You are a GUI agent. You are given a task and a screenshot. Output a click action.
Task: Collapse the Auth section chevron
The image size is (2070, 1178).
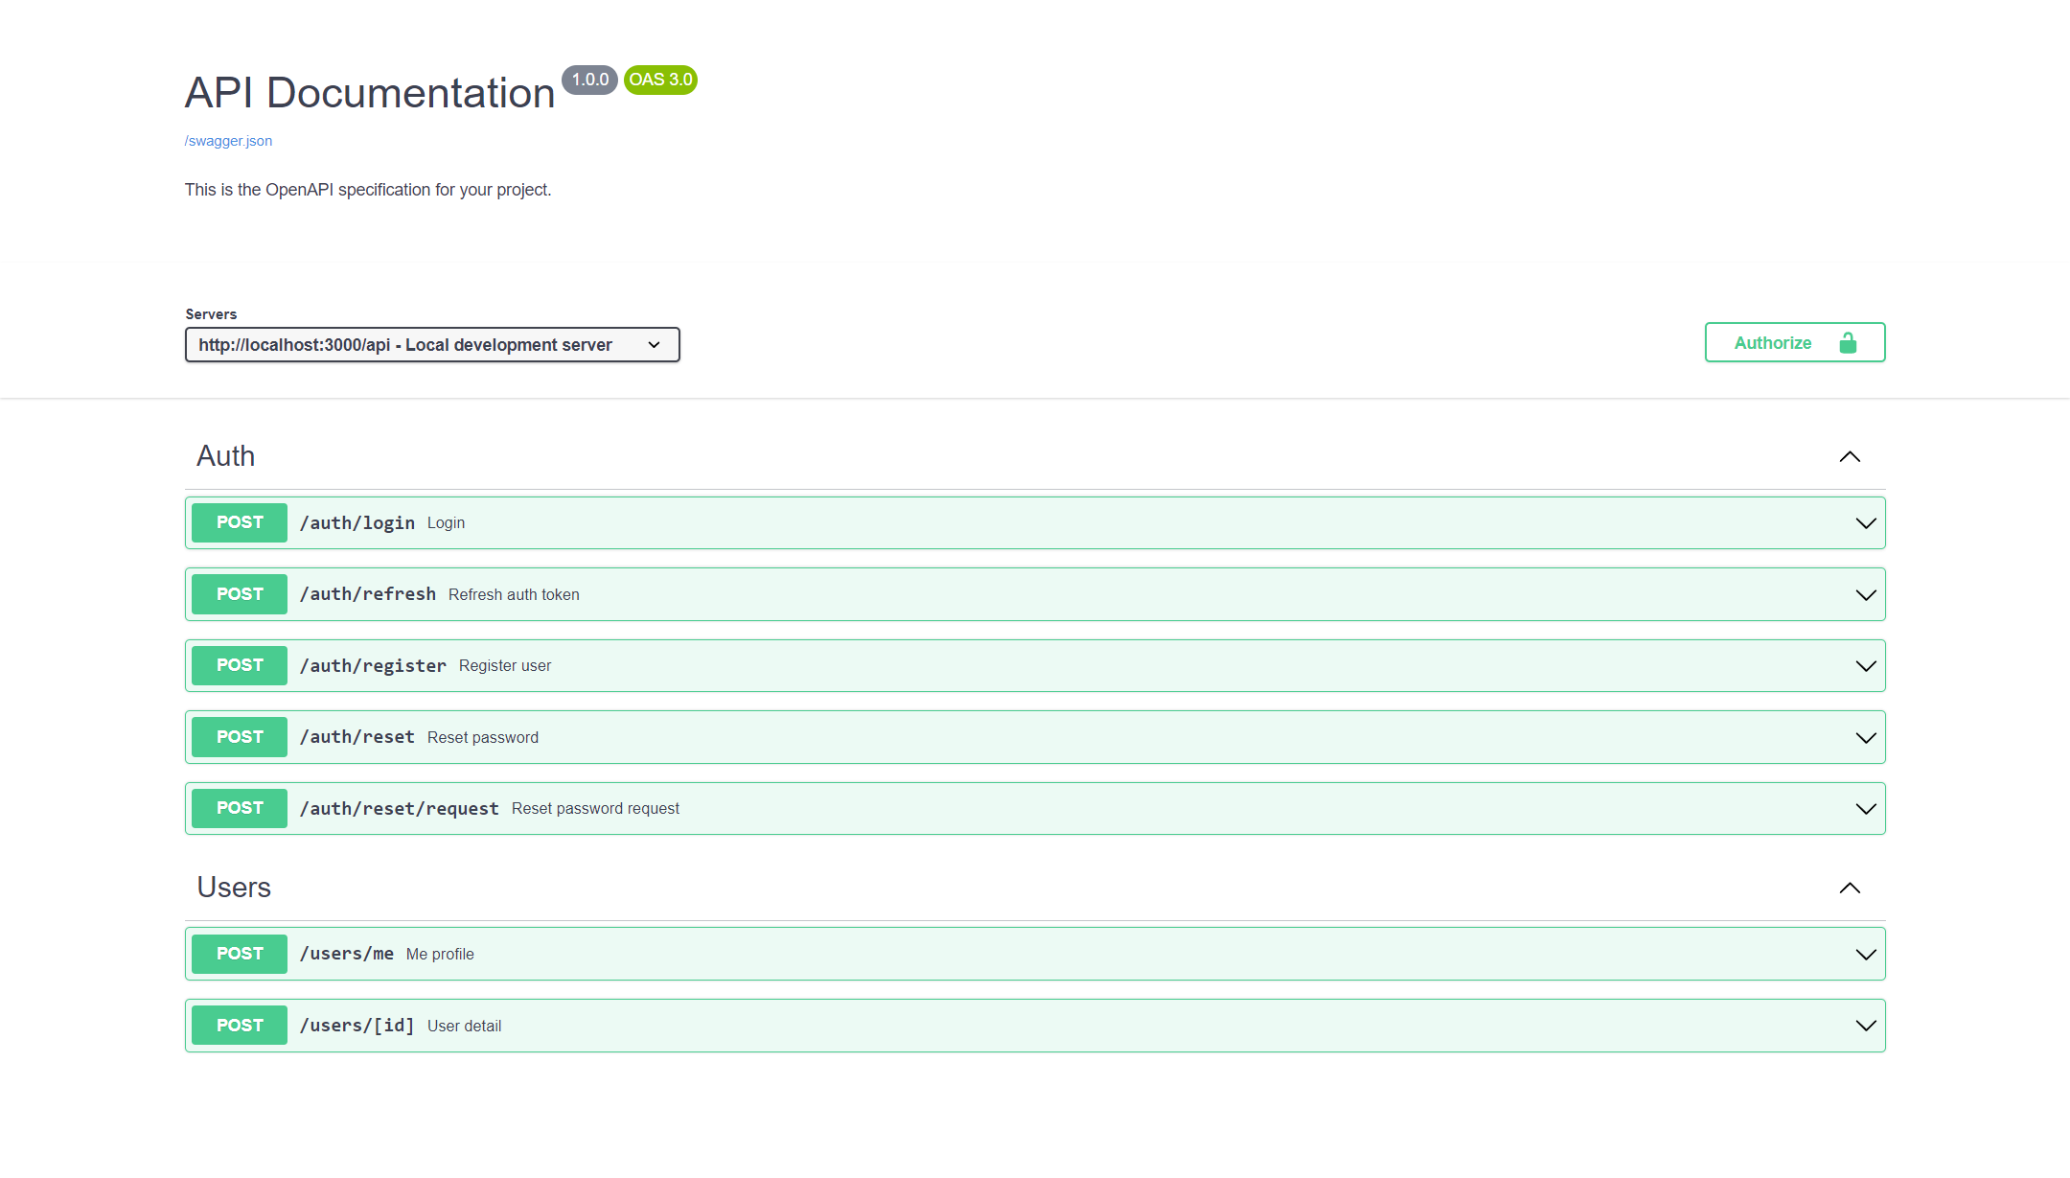(x=1850, y=457)
